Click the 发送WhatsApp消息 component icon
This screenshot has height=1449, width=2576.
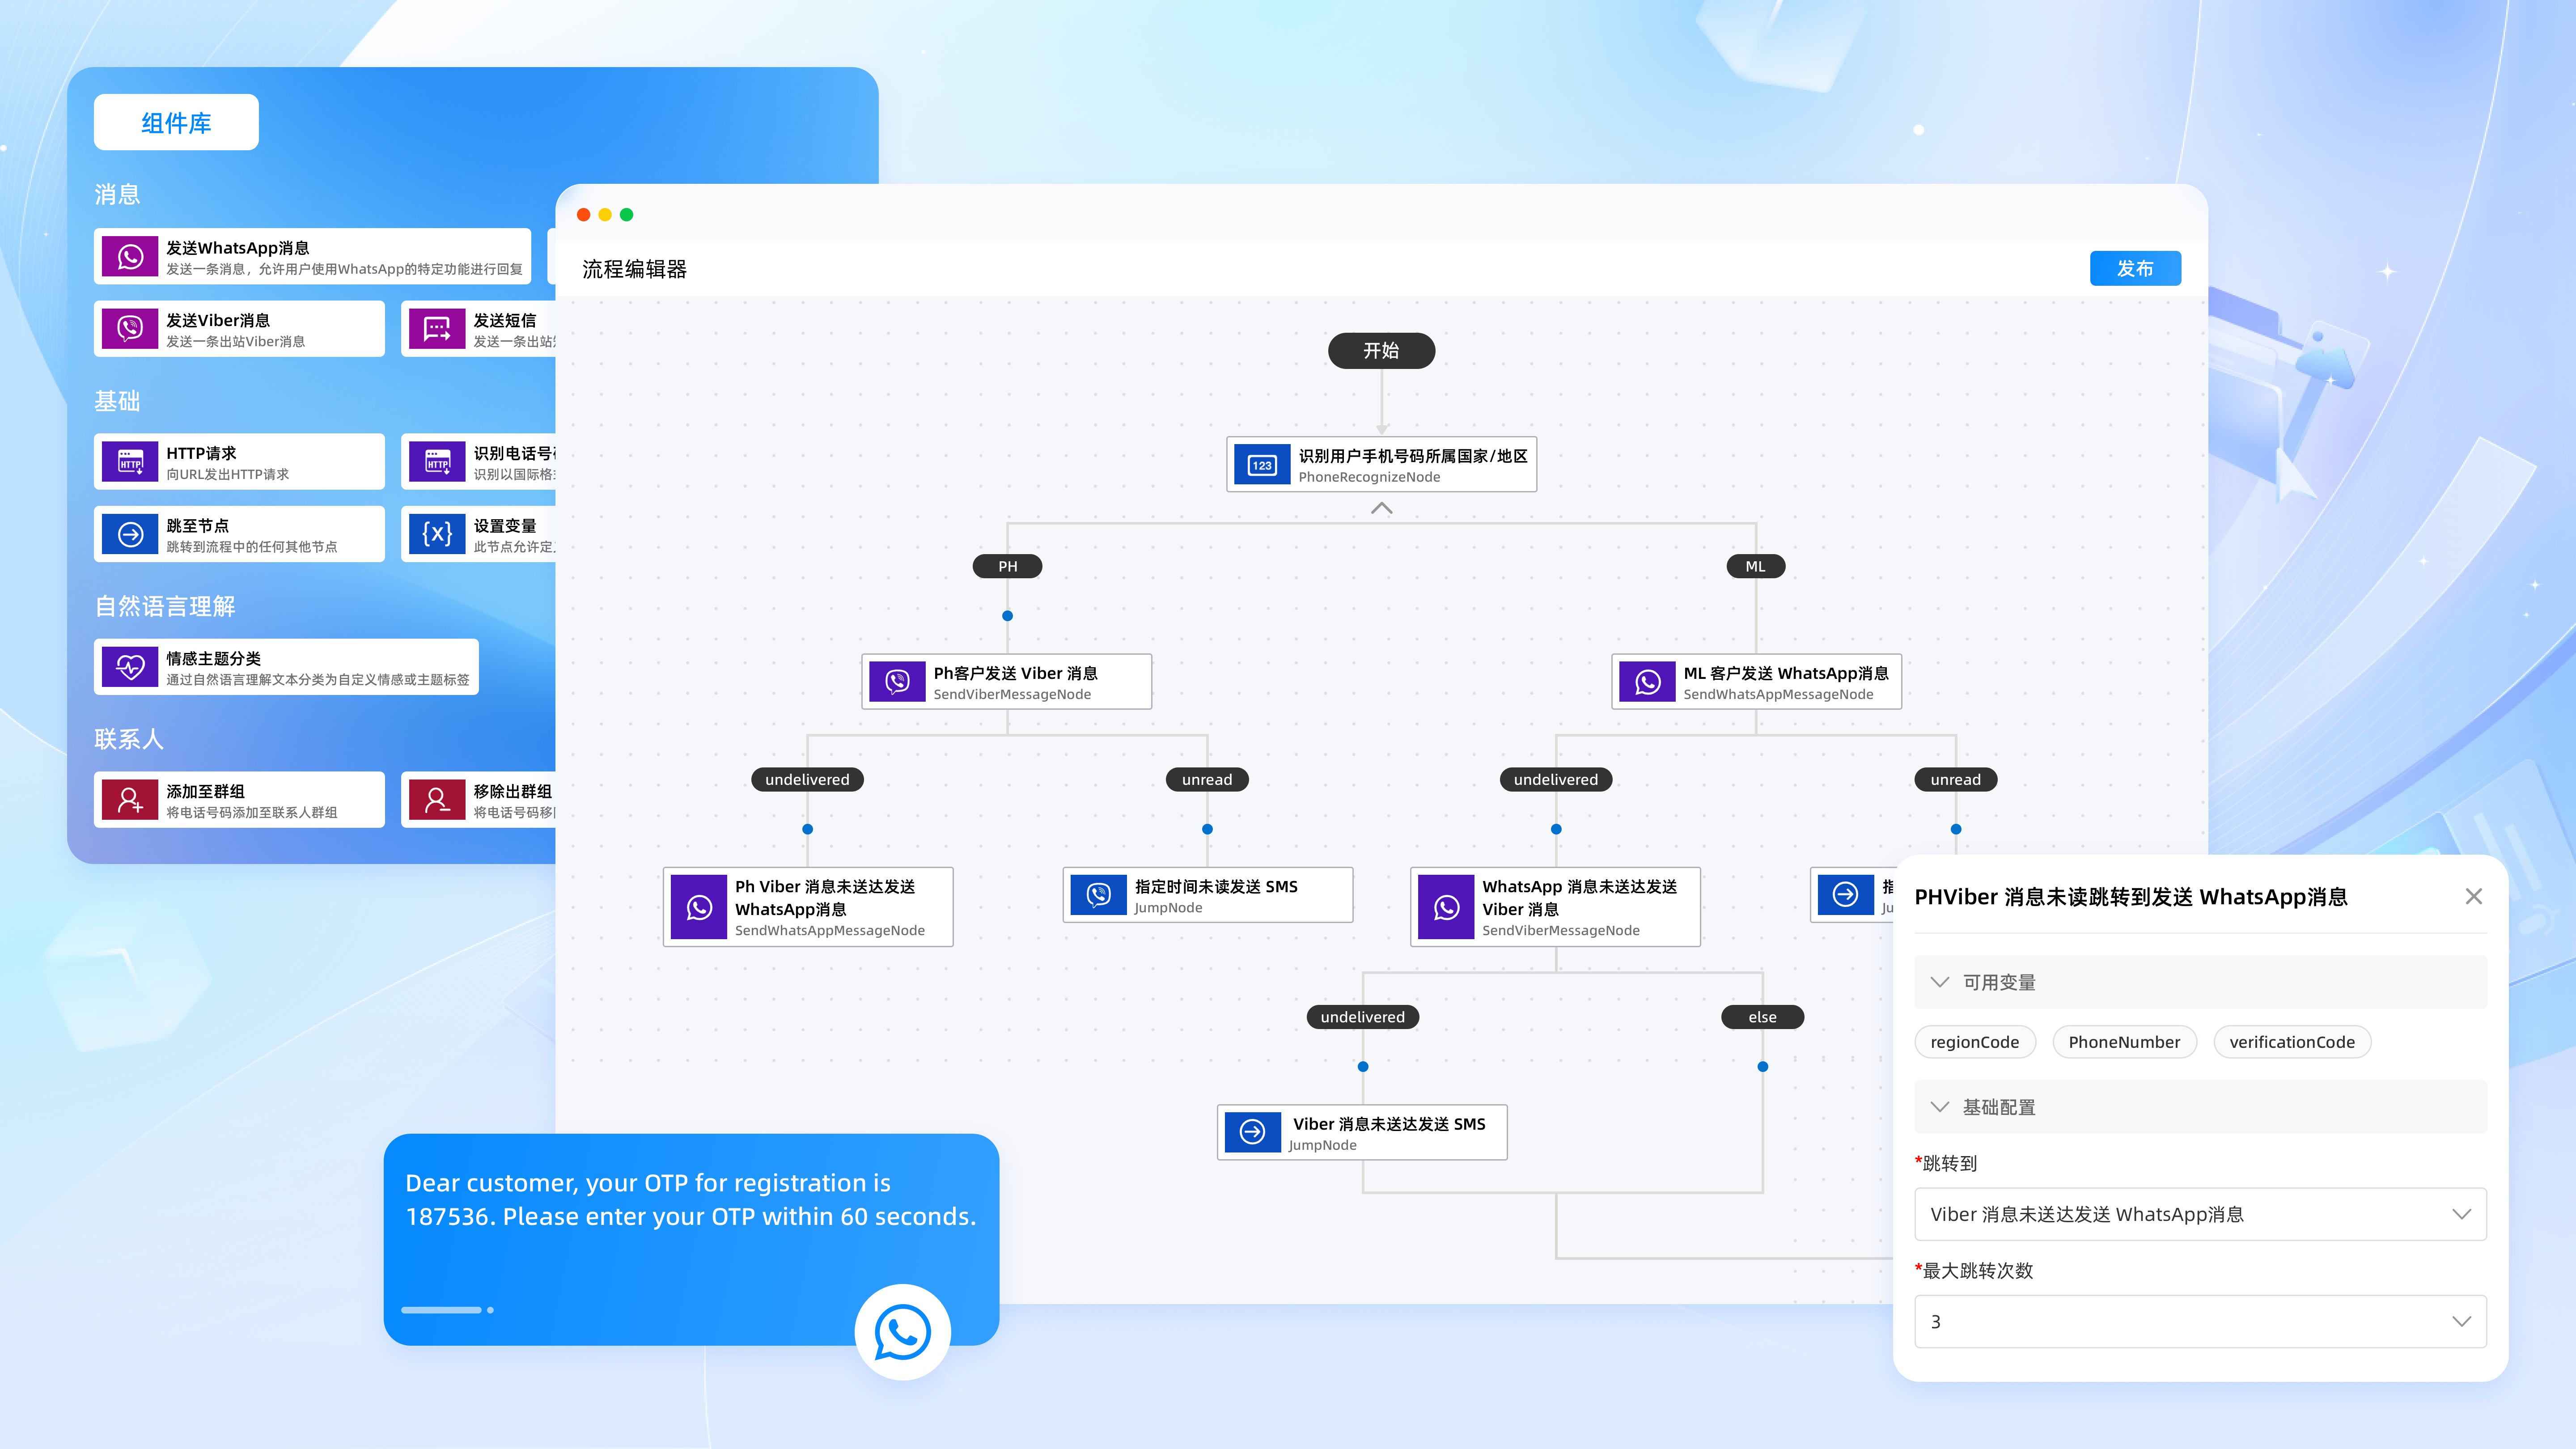click(x=130, y=257)
